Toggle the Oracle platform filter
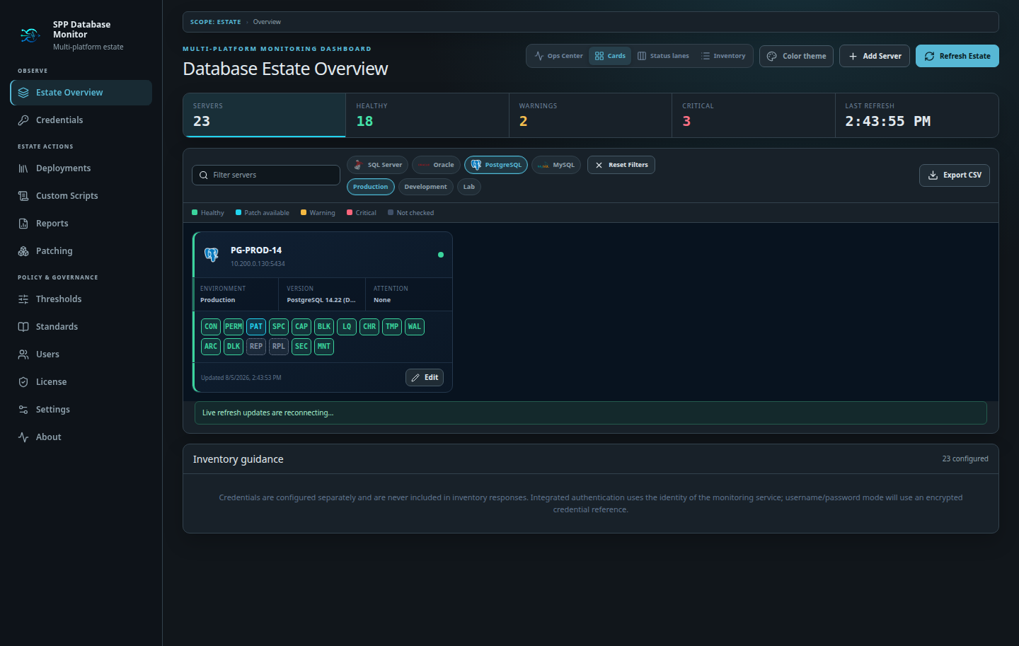Image resolution: width=1019 pixels, height=646 pixels. click(x=436, y=165)
